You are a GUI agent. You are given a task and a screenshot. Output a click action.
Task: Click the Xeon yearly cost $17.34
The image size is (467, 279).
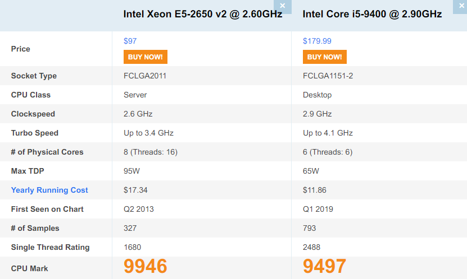[x=135, y=190]
